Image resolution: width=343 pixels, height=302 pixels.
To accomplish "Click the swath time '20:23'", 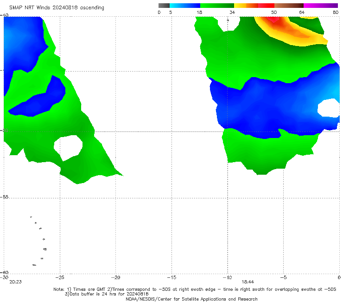I will (15, 282).
